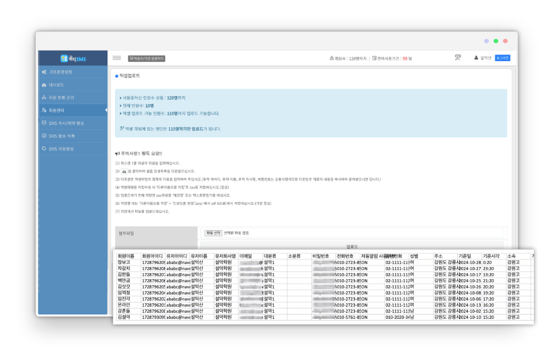
Task: Click the users icon next to 회원관리
Action: coord(44,110)
